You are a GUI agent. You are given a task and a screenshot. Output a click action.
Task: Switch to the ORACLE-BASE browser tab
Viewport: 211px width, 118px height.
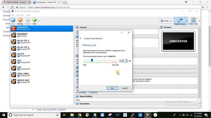pyautogui.click(x=16, y=2)
